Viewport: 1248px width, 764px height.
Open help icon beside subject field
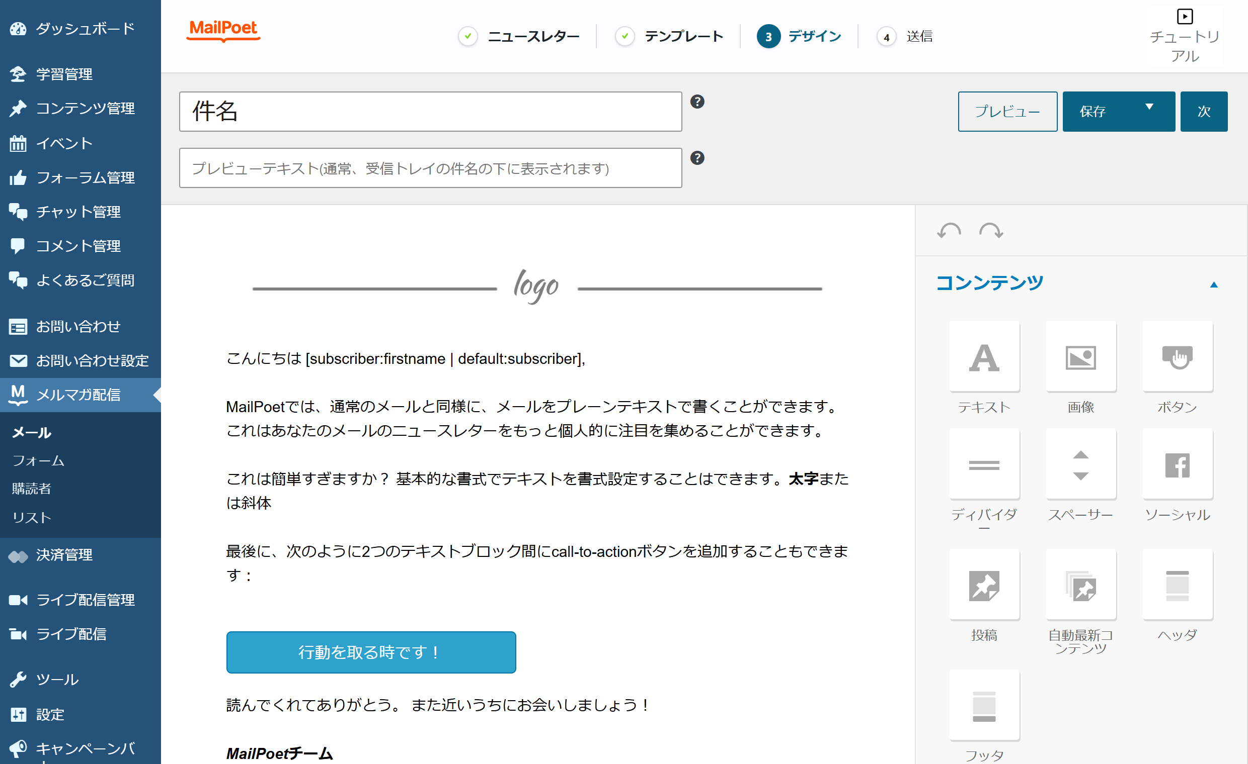pyautogui.click(x=697, y=102)
